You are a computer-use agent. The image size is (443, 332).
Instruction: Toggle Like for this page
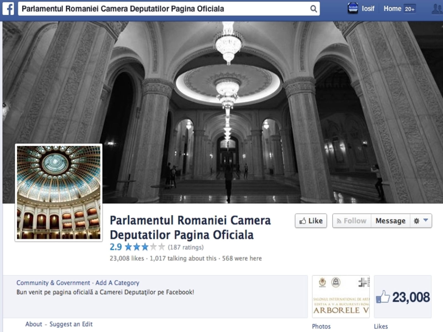(311, 221)
